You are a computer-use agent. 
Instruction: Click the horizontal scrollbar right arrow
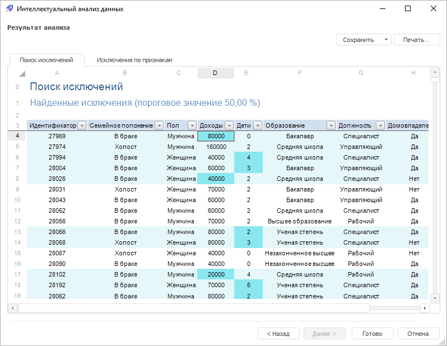pos(425,308)
